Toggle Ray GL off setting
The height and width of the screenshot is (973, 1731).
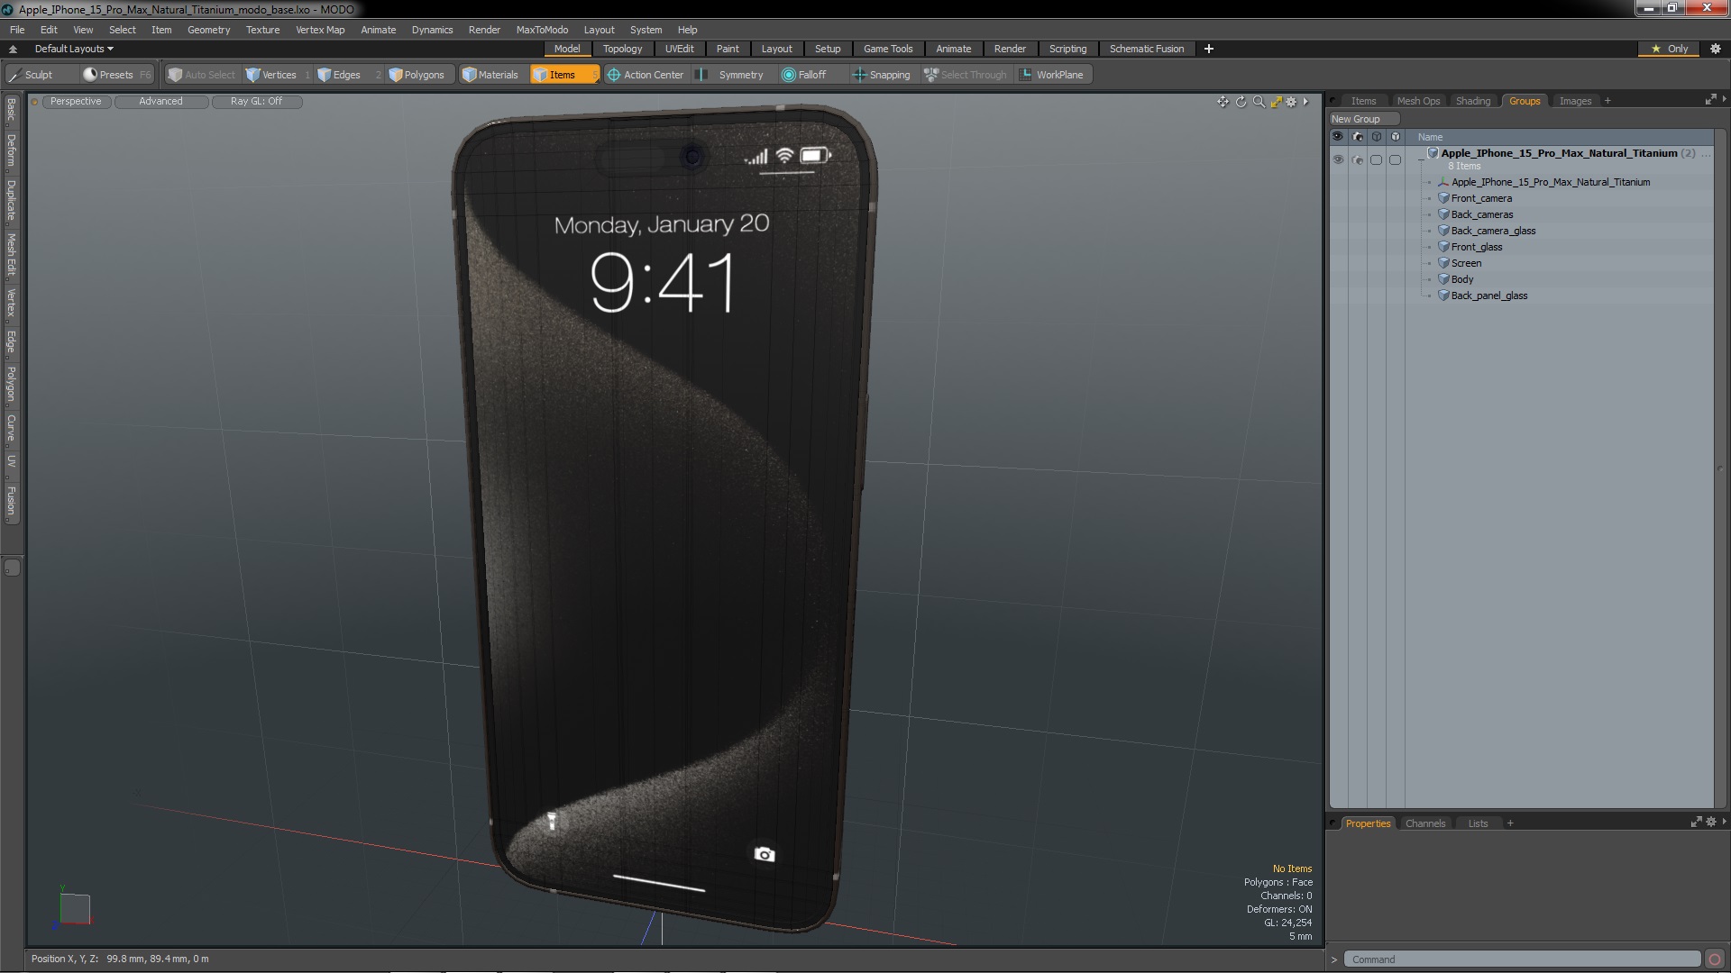pos(256,102)
